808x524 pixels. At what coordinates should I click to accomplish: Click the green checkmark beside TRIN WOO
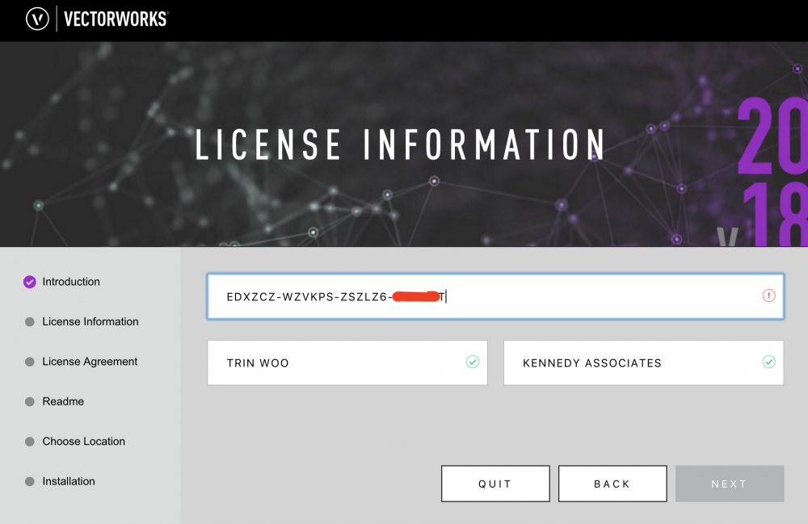coord(472,363)
